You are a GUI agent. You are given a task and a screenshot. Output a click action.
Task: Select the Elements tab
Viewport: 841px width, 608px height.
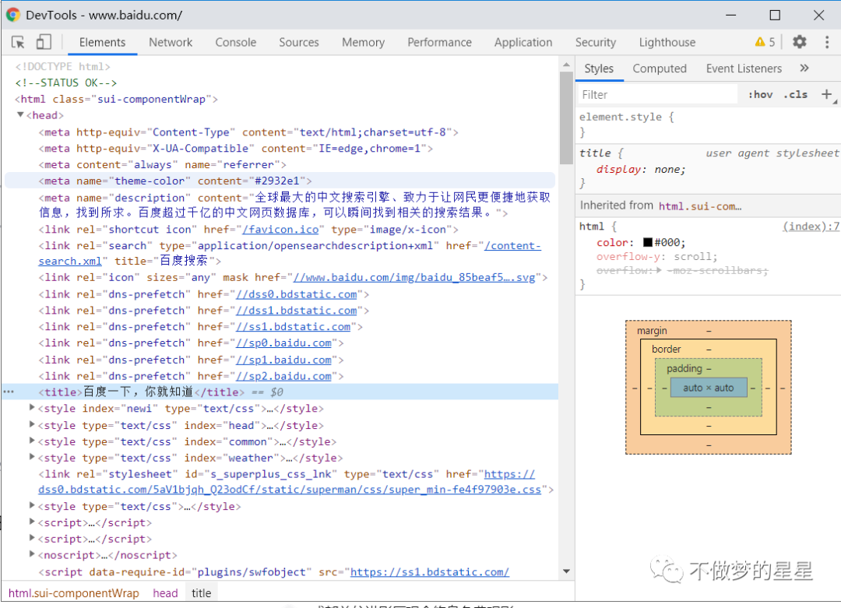[x=103, y=42]
